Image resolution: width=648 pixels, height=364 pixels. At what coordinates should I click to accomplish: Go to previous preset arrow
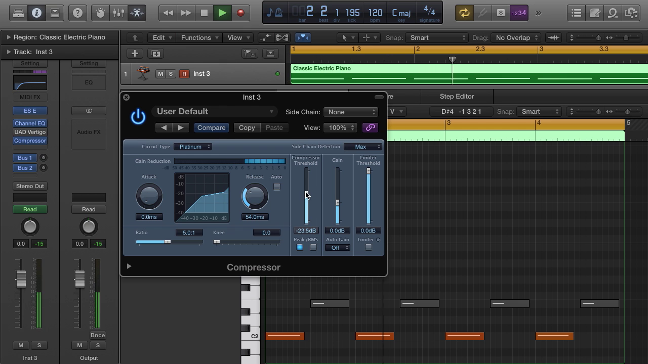(164, 127)
